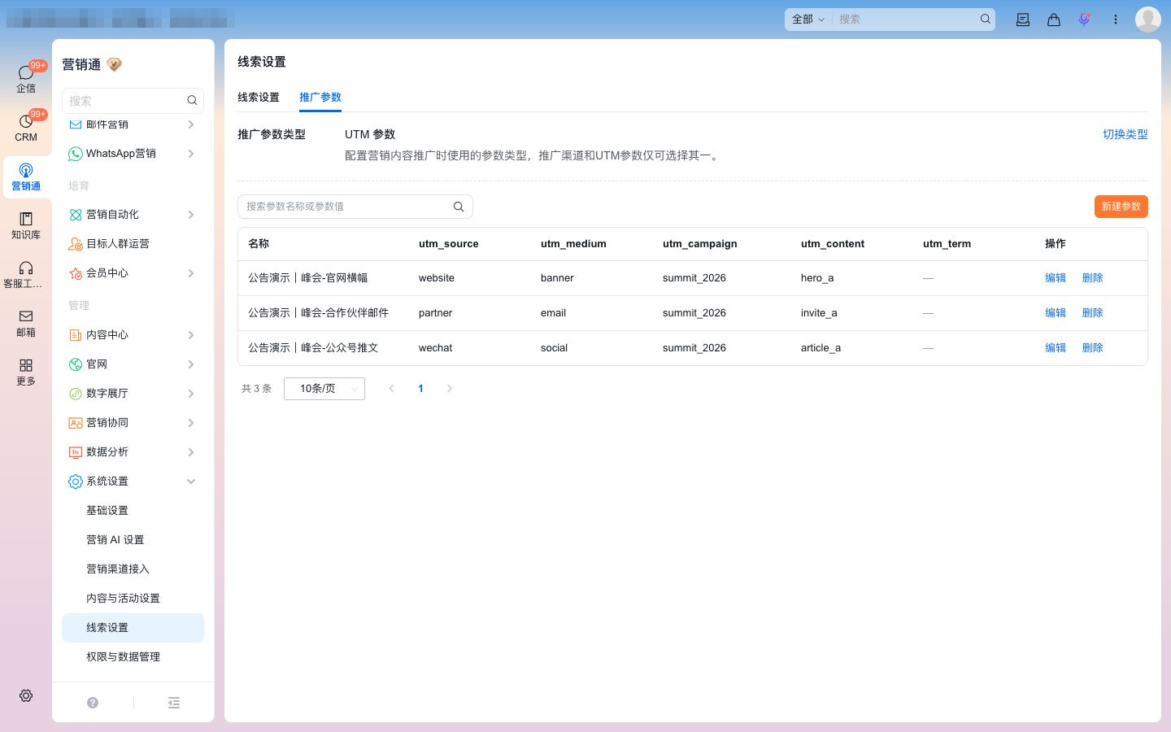The width and height of the screenshot is (1171, 732).
Task: Expand the 营销自动化 menu
Action: click(x=133, y=215)
